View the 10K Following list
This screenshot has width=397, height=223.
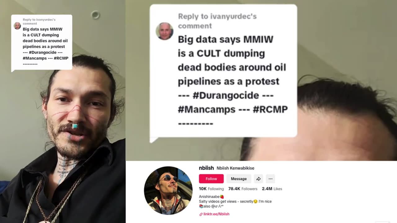point(211,189)
